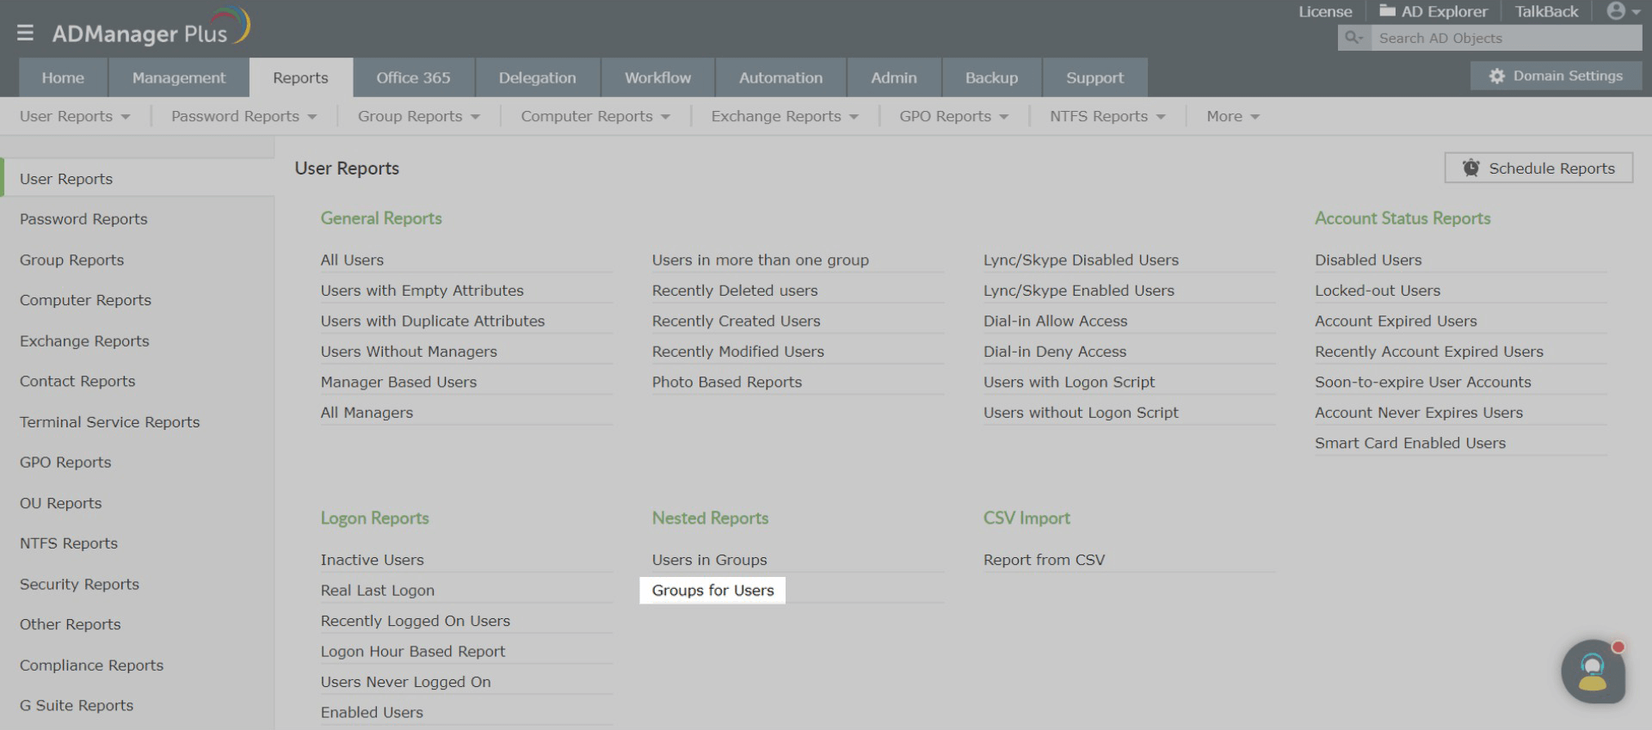1652x730 pixels.
Task: Open the Disabled Users report
Action: click(x=1368, y=260)
